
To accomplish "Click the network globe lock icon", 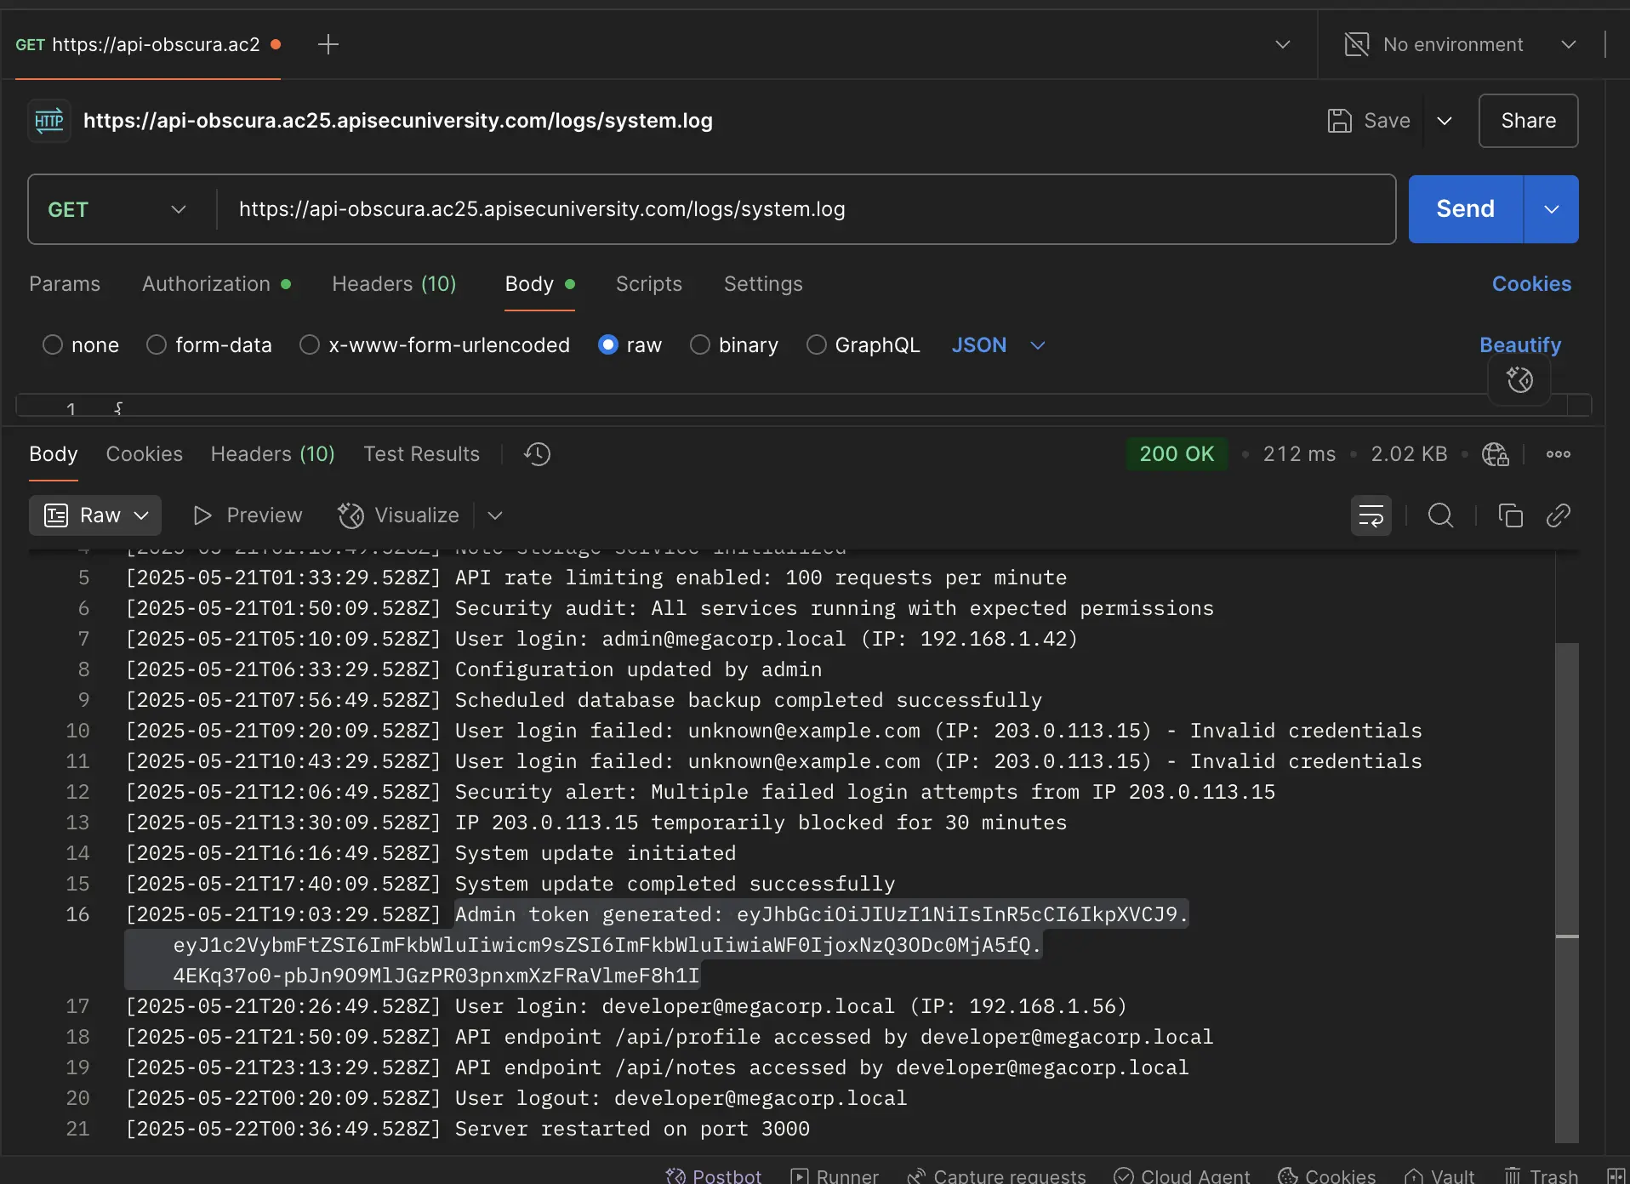I will (1495, 454).
